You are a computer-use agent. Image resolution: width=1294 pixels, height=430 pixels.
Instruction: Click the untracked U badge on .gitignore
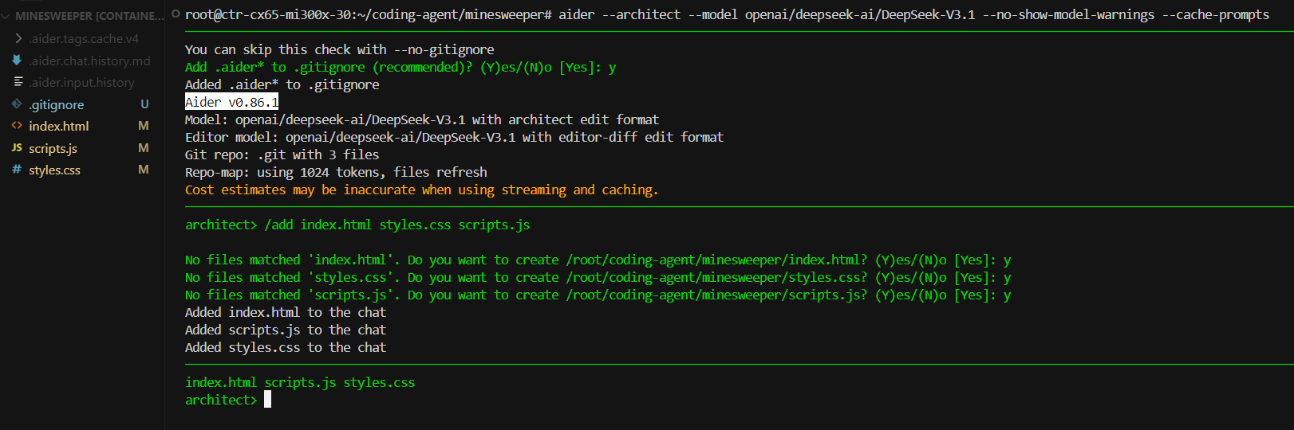coord(144,104)
